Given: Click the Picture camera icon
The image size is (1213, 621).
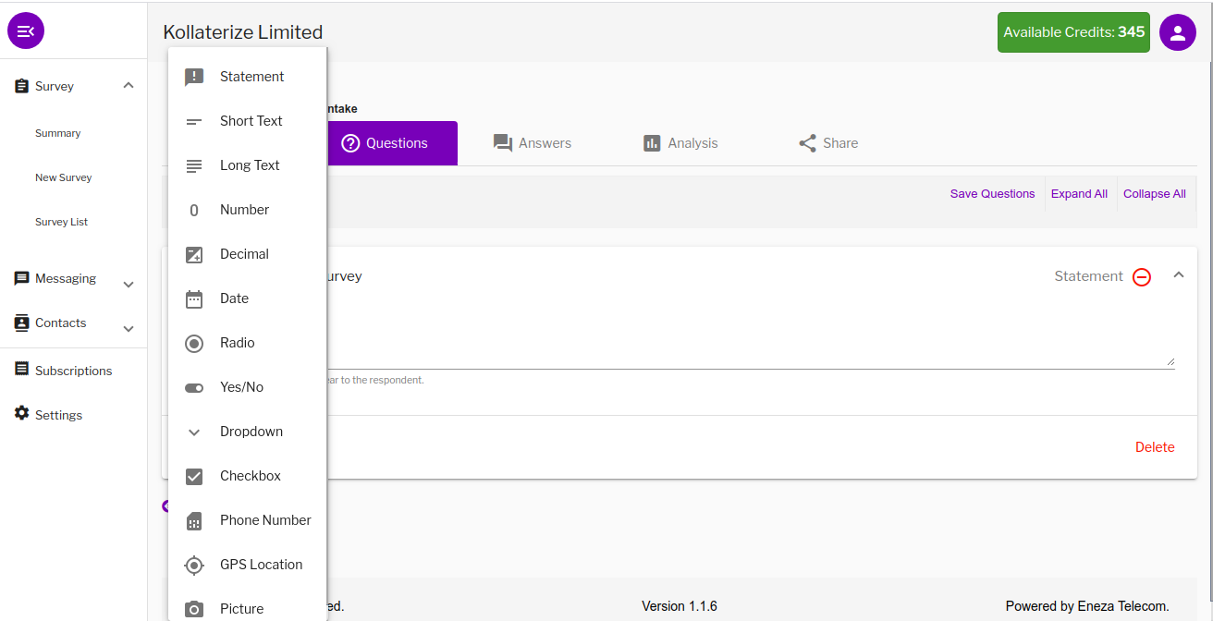Looking at the screenshot, I should tap(194, 609).
